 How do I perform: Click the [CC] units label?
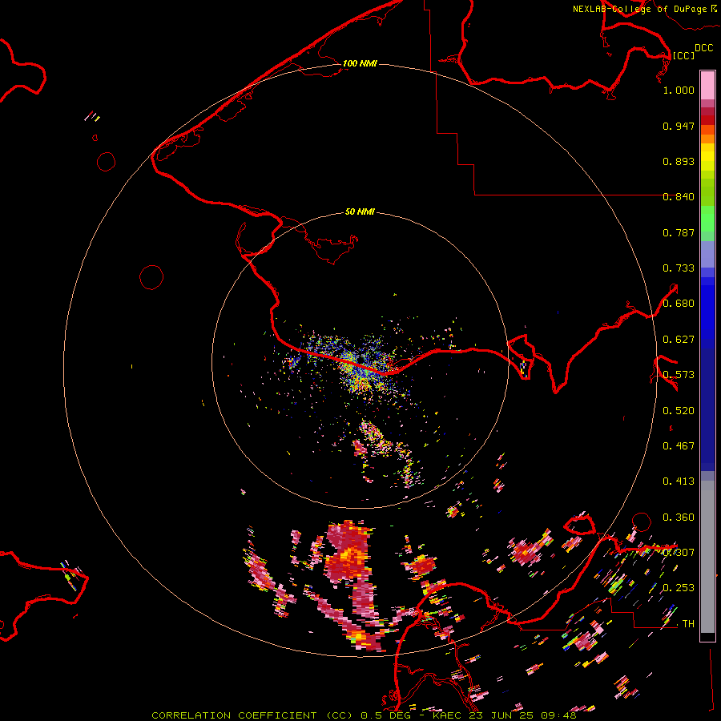[683, 55]
